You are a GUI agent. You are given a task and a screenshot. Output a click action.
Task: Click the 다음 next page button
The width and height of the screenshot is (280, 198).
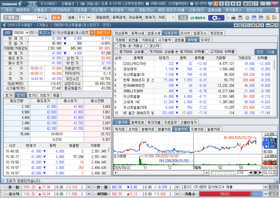(x=271, y=52)
